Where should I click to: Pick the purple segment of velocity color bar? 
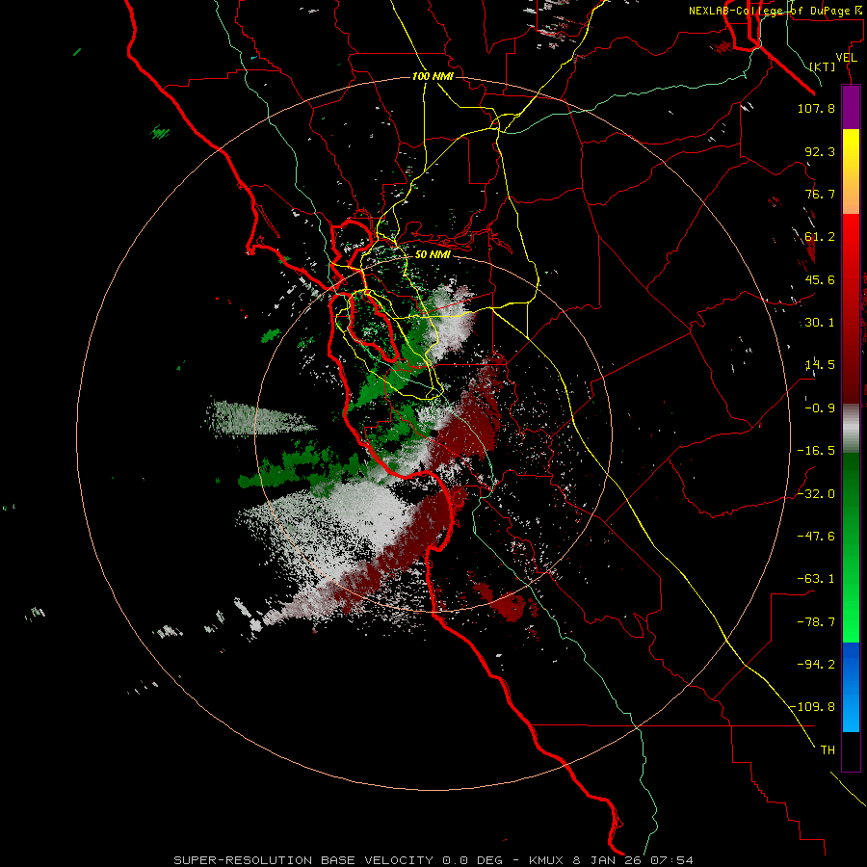pos(851,107)
